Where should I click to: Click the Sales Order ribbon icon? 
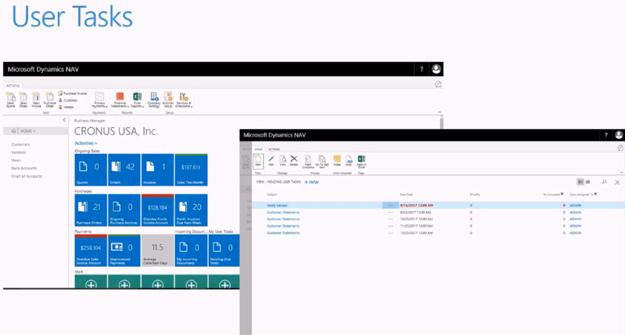[x=23, y=99]
